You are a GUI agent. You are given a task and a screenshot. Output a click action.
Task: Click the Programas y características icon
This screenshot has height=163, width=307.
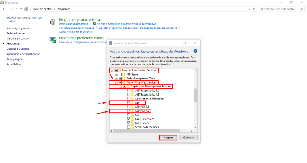pos(53,22)
